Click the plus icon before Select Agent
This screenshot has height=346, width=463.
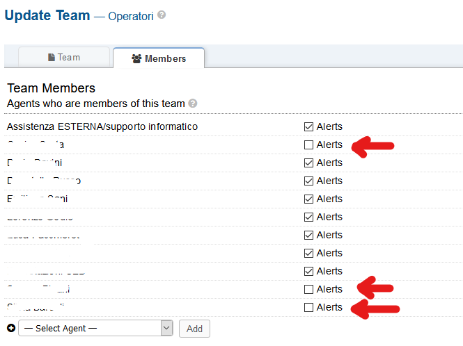point(10,328)
